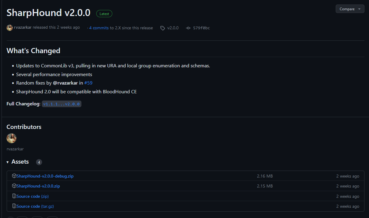Click the rvazarkar name under Contributors avatar
Image resolution: width=369 pixels, height=218 pixels.
15,149
